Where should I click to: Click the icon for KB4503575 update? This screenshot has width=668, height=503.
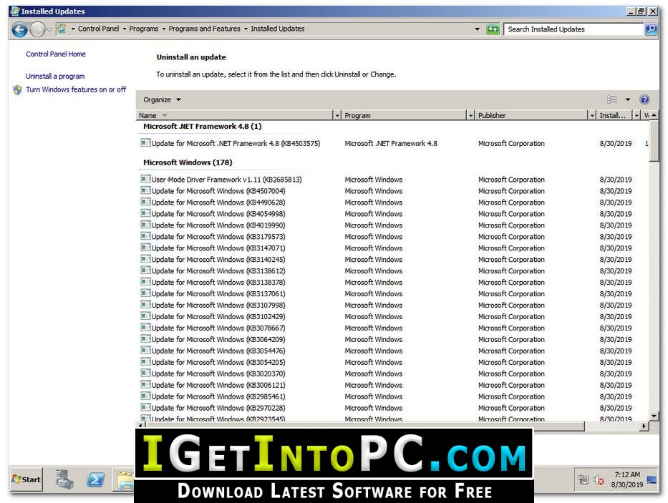pos(145,143)
